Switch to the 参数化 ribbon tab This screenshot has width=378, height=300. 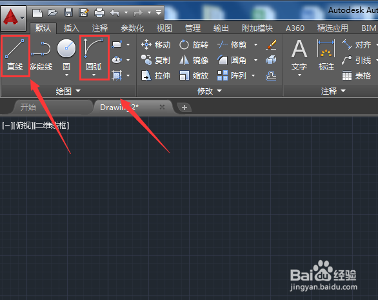coord(132,28)
